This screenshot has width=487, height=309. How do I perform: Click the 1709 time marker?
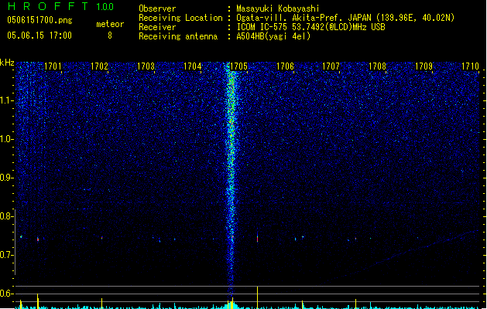(424, 66)
